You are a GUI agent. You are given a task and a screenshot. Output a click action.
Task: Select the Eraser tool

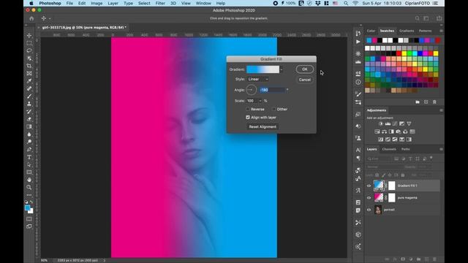(x=29, y=119)
